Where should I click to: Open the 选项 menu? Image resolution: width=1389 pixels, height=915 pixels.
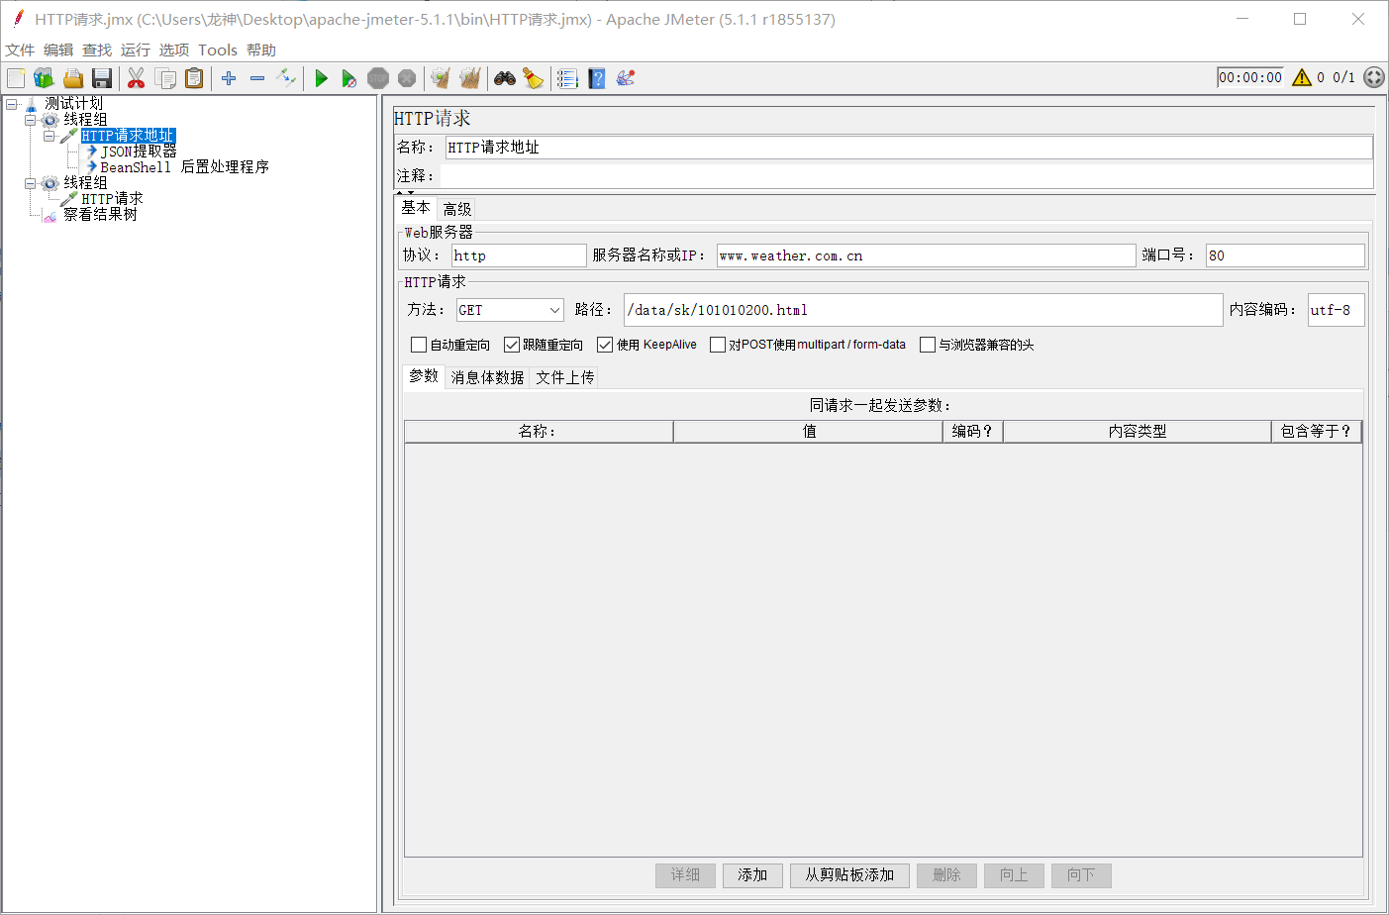174,51
